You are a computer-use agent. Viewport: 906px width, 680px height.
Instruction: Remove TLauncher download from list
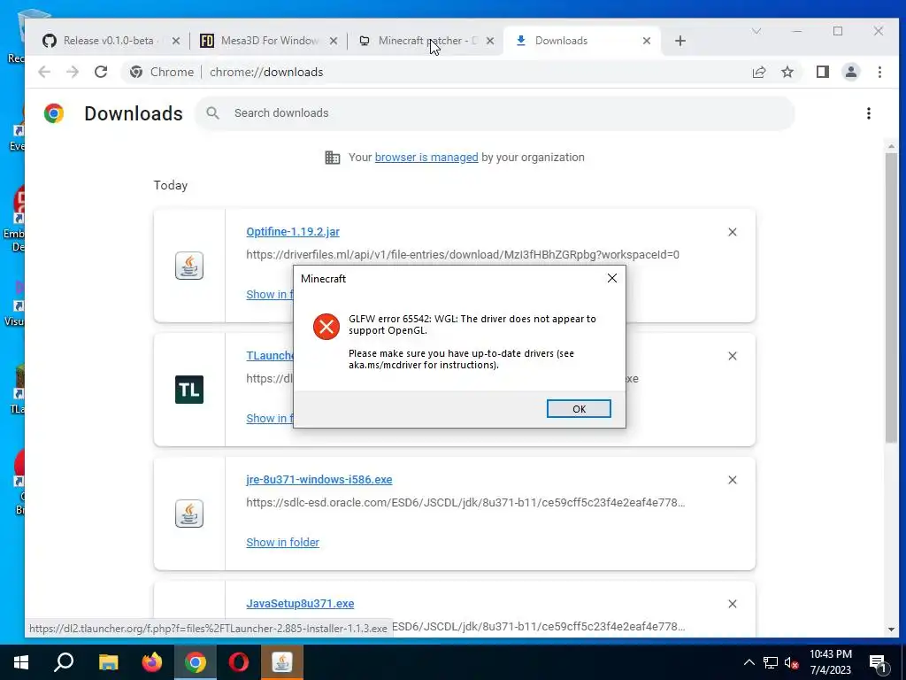pos(732,356)
